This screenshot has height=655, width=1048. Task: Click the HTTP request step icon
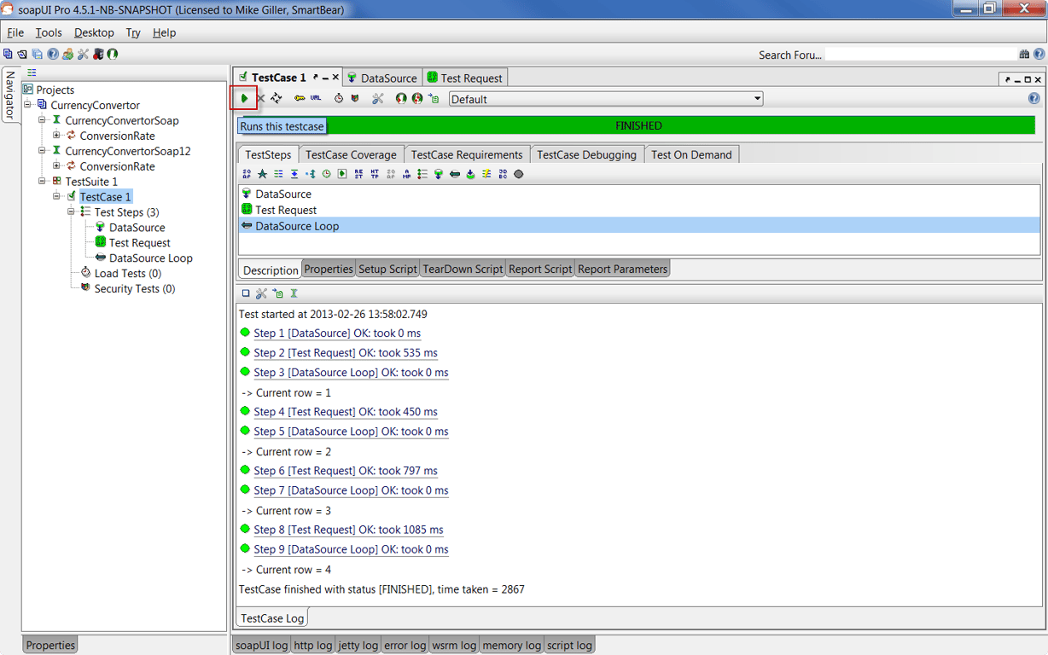[375, 174]
